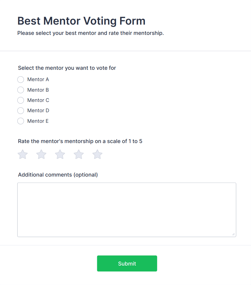Click inside Additional comments text area
The width and height of the screenshot is (251, 285).
(127, 210)
